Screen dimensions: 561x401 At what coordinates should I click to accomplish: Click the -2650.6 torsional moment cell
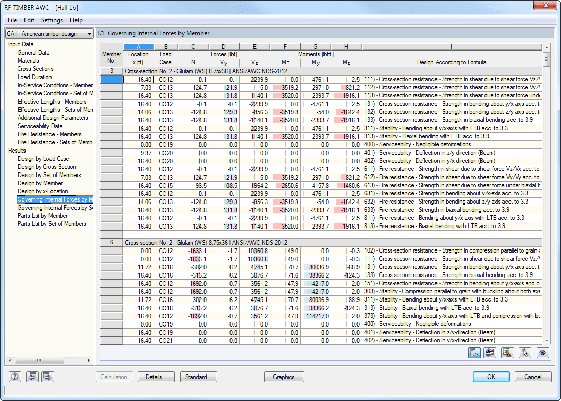click(286, 186)
